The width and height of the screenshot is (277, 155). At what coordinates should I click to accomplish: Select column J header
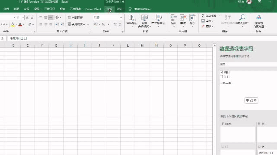click(99, 46)
